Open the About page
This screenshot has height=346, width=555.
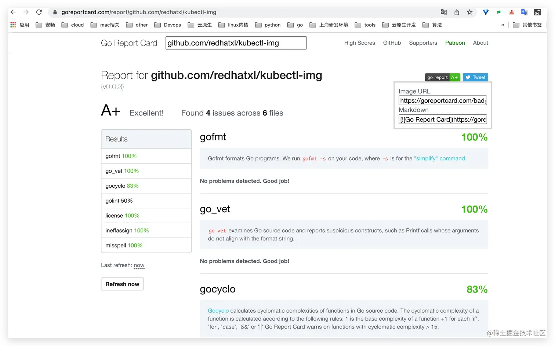coord(480,43)
